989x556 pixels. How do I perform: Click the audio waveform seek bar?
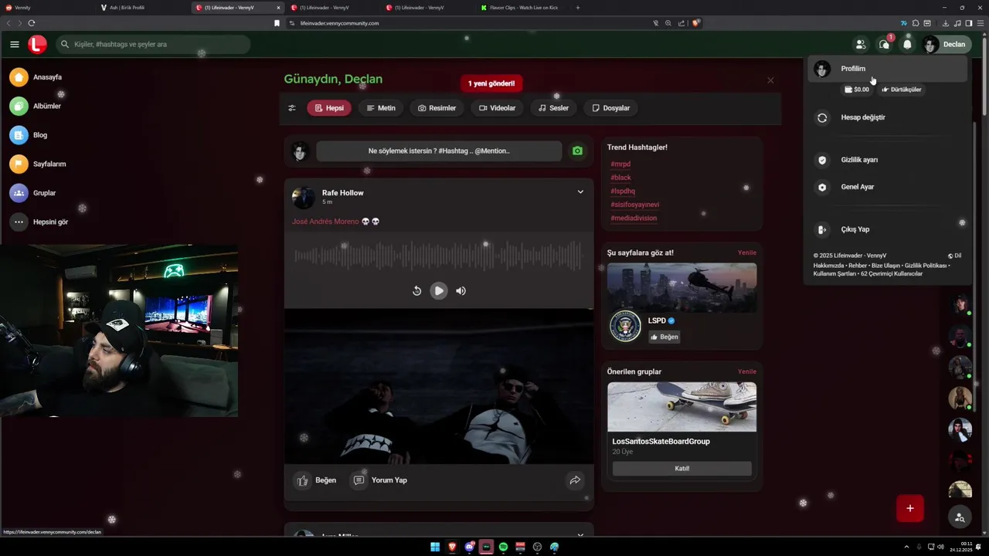[x=438, y=256]
